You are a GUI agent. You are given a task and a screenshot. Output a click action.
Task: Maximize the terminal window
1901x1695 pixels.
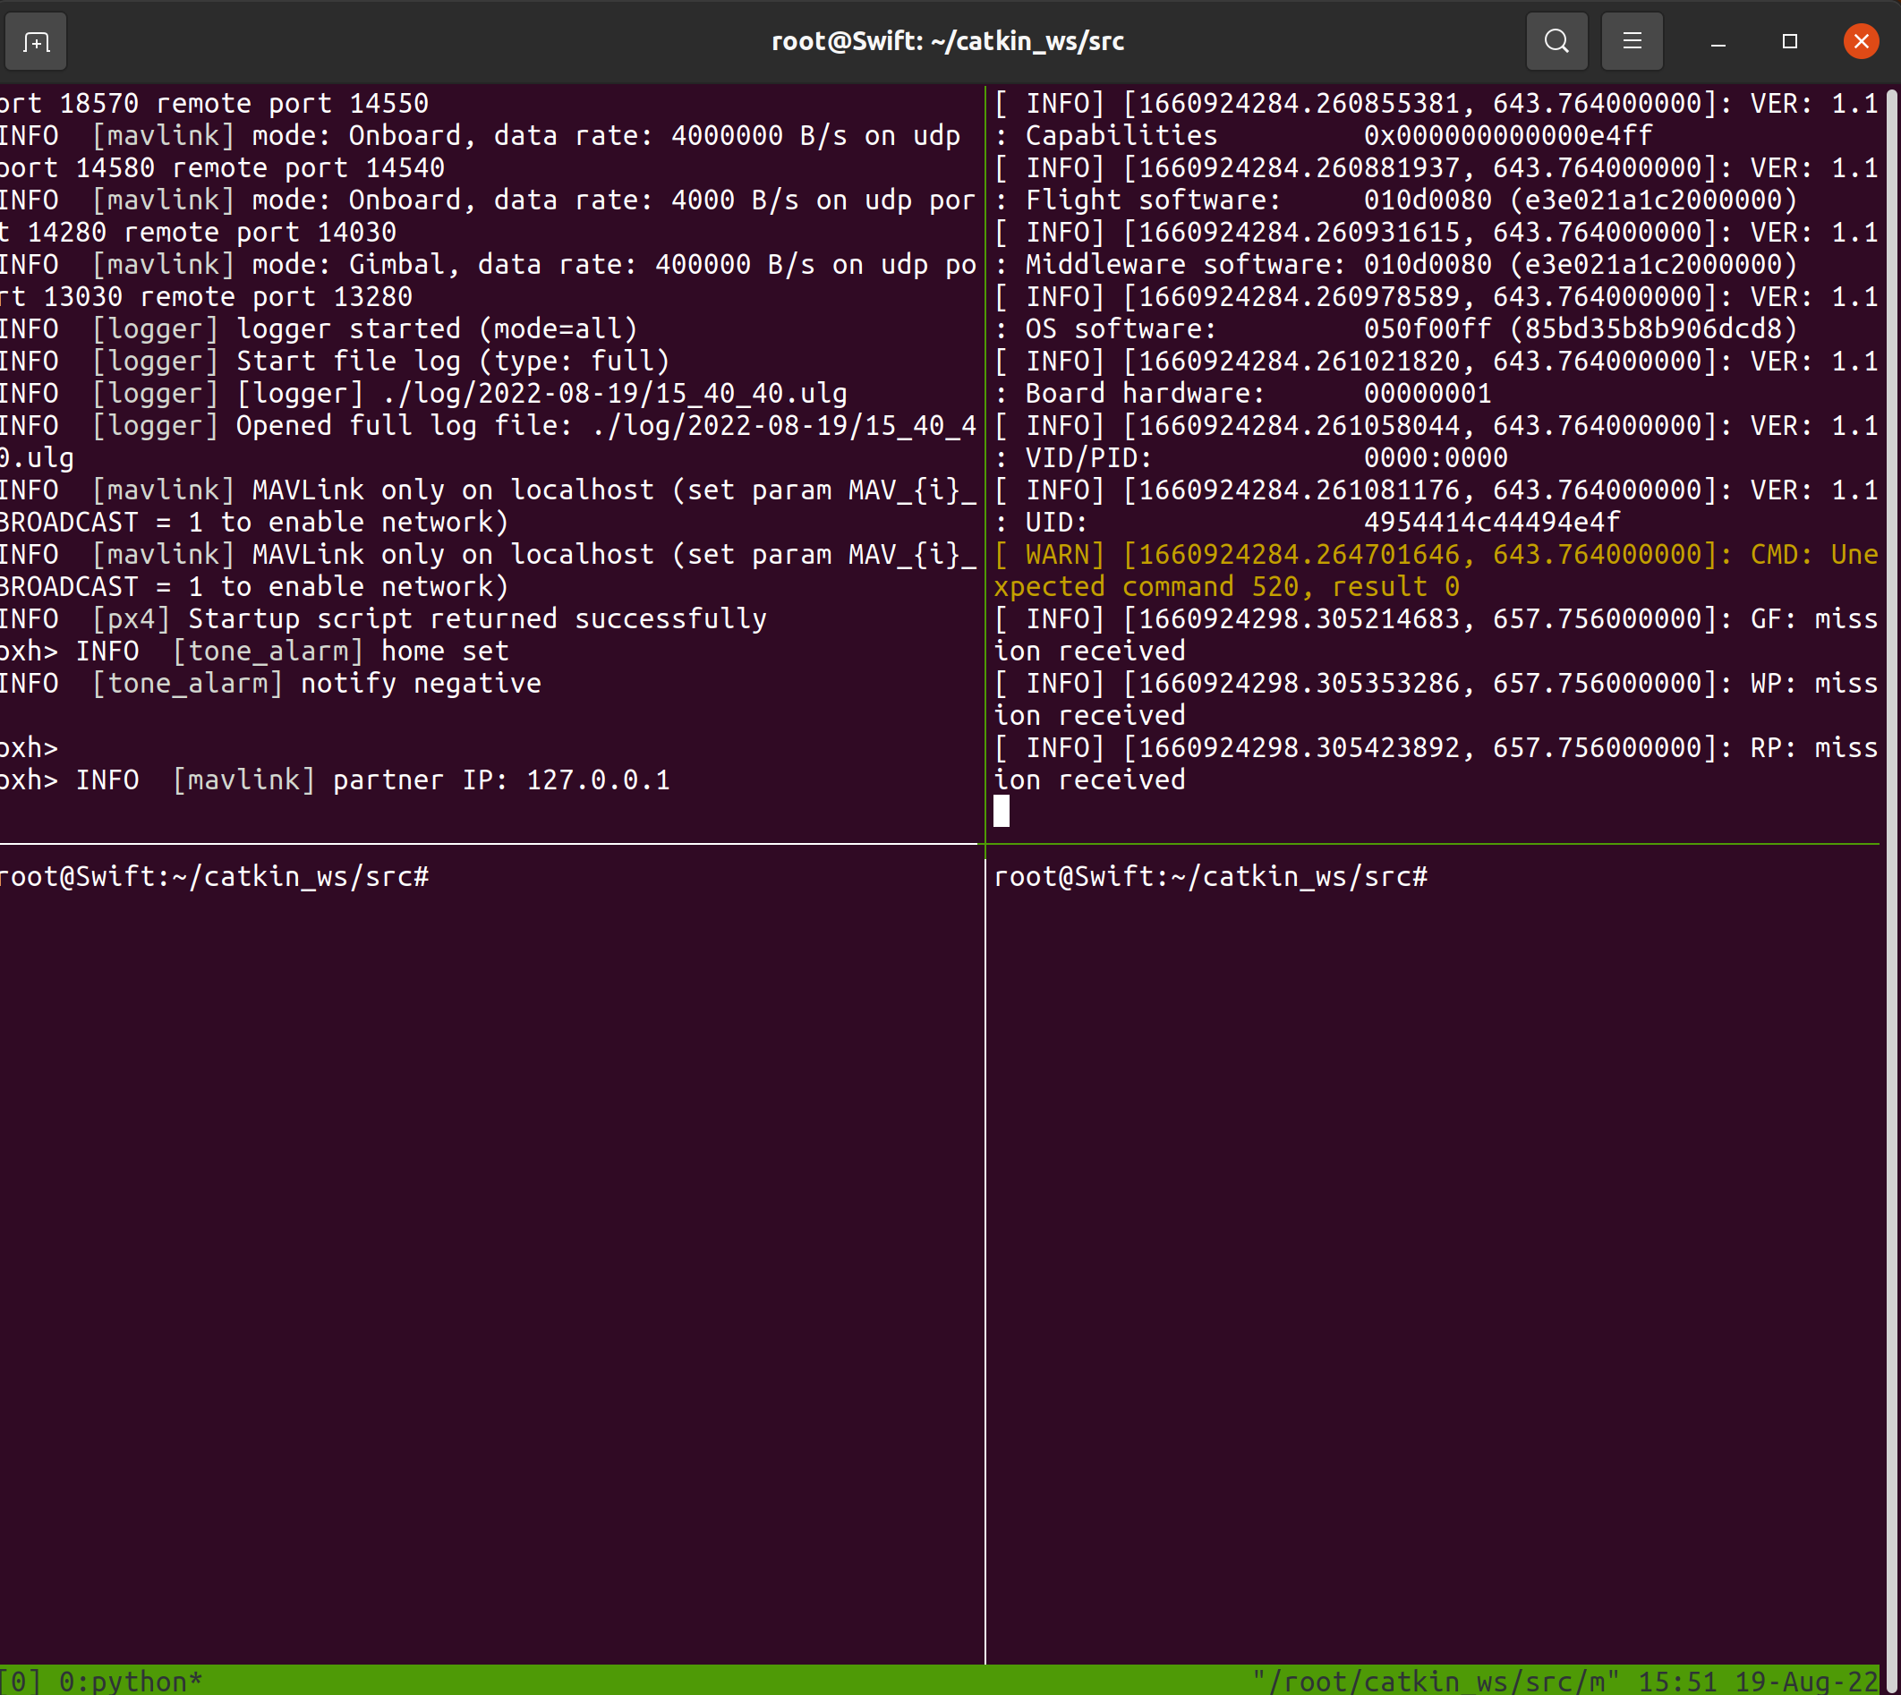[x=1789, y=42]
